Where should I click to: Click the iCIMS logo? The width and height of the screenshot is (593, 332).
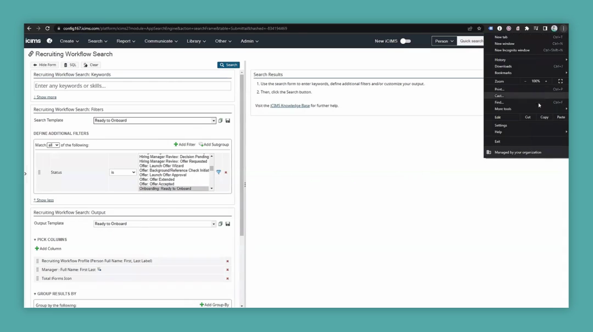[33, 41]
